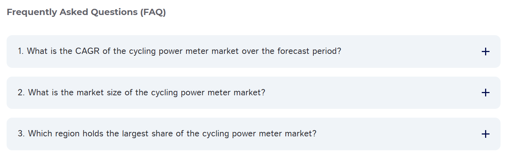Image resolution: width=509 pixels, height=162 pixels.
Task: Click the number "1." of the first question
Action: click(x=21, y=51)
